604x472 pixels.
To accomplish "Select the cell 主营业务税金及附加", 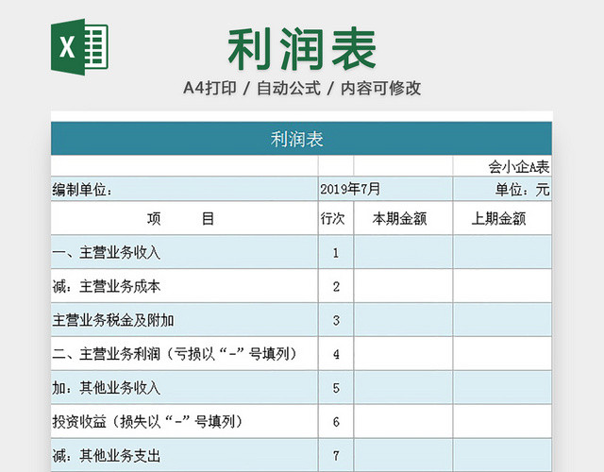I will pos(184,320).
